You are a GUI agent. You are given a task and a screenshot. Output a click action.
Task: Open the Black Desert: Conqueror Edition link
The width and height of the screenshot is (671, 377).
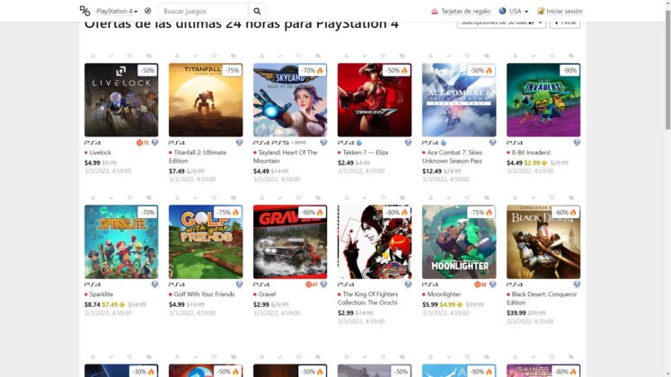click(x=542, y=298)
